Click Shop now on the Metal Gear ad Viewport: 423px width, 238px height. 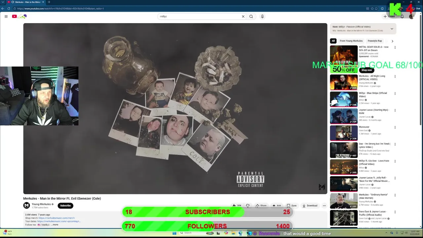tap(366, 70)
